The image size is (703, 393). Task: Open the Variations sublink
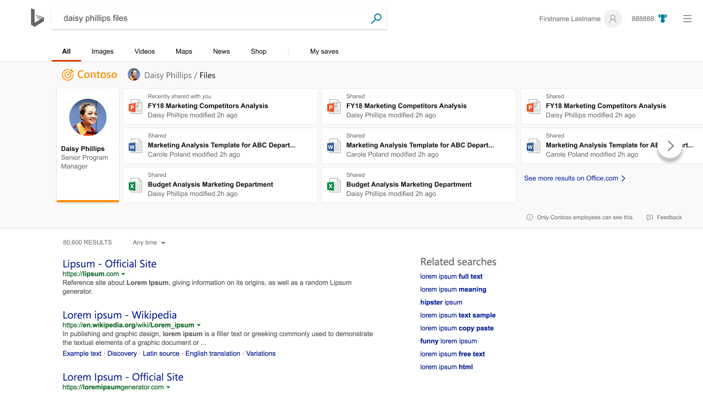point(261,354)
